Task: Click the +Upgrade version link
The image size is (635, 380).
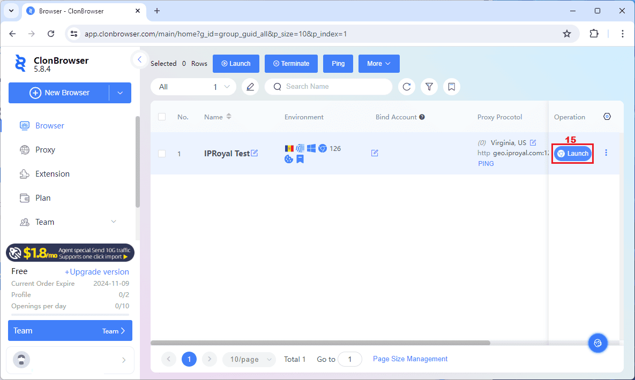Action: [97, 272]
